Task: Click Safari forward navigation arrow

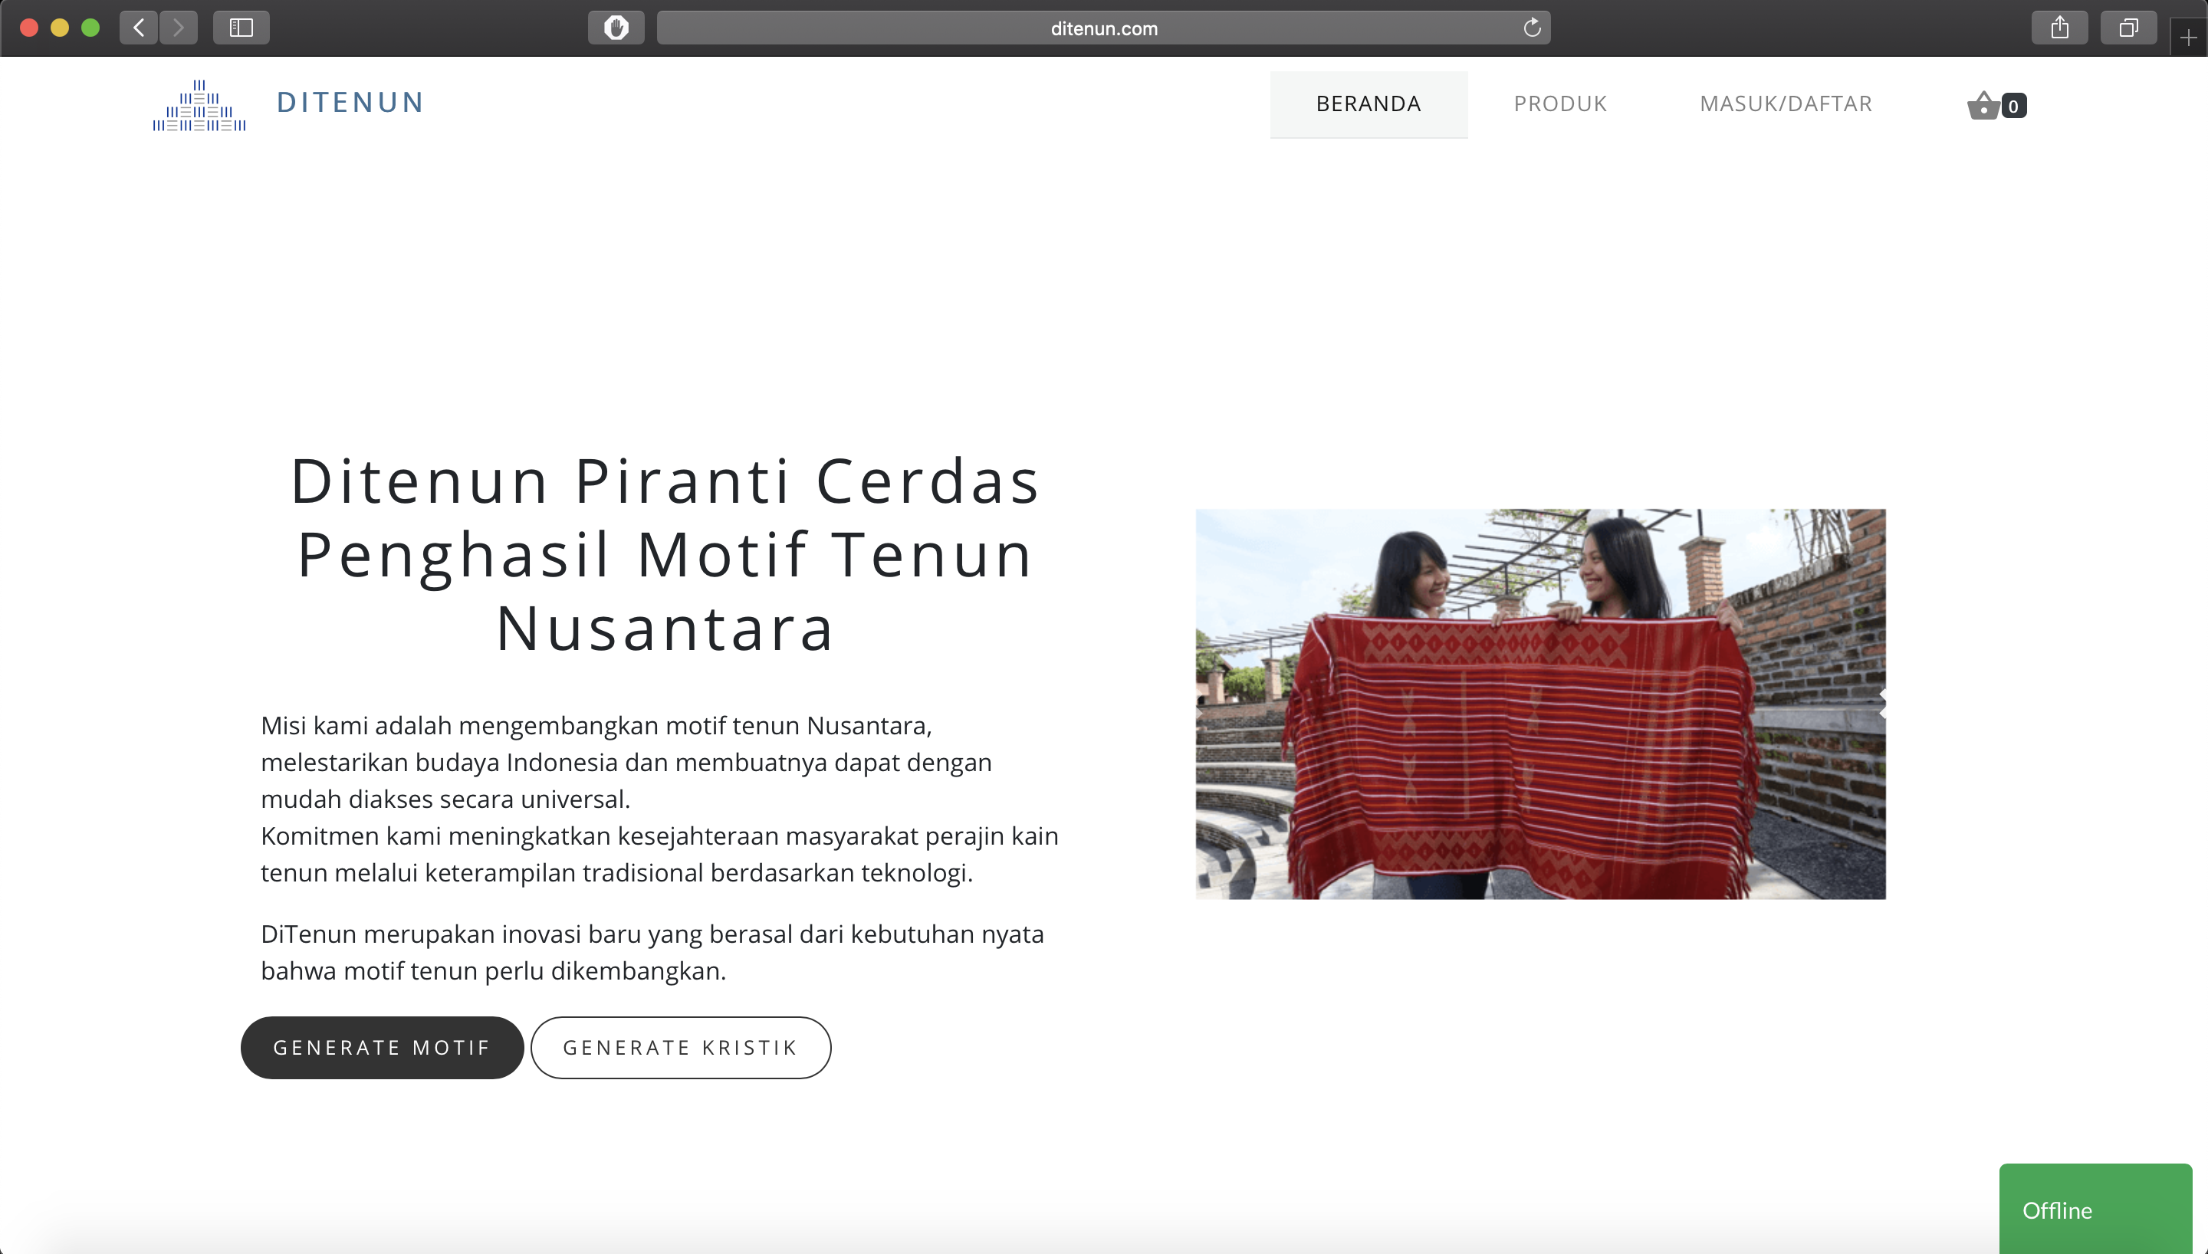Action: 179,28
